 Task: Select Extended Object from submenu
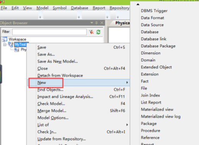[x=156, y=67]
